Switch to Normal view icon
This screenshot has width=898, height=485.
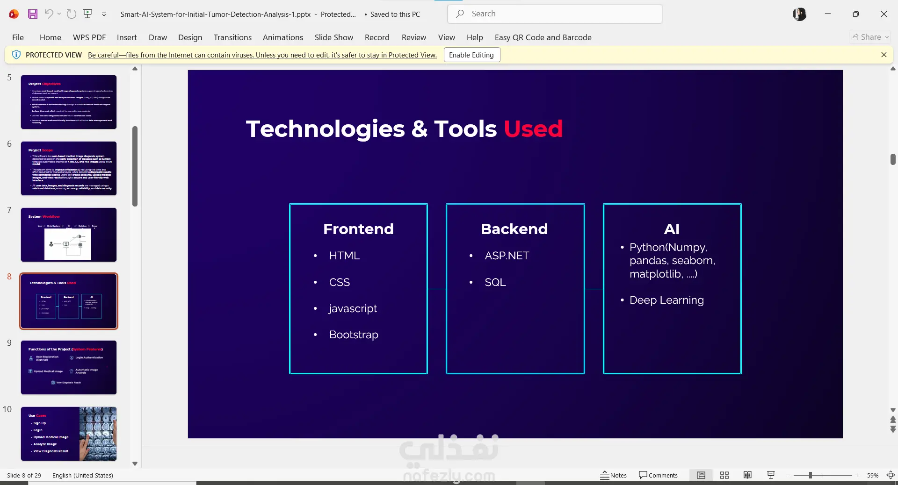click(x=701, y=475)
